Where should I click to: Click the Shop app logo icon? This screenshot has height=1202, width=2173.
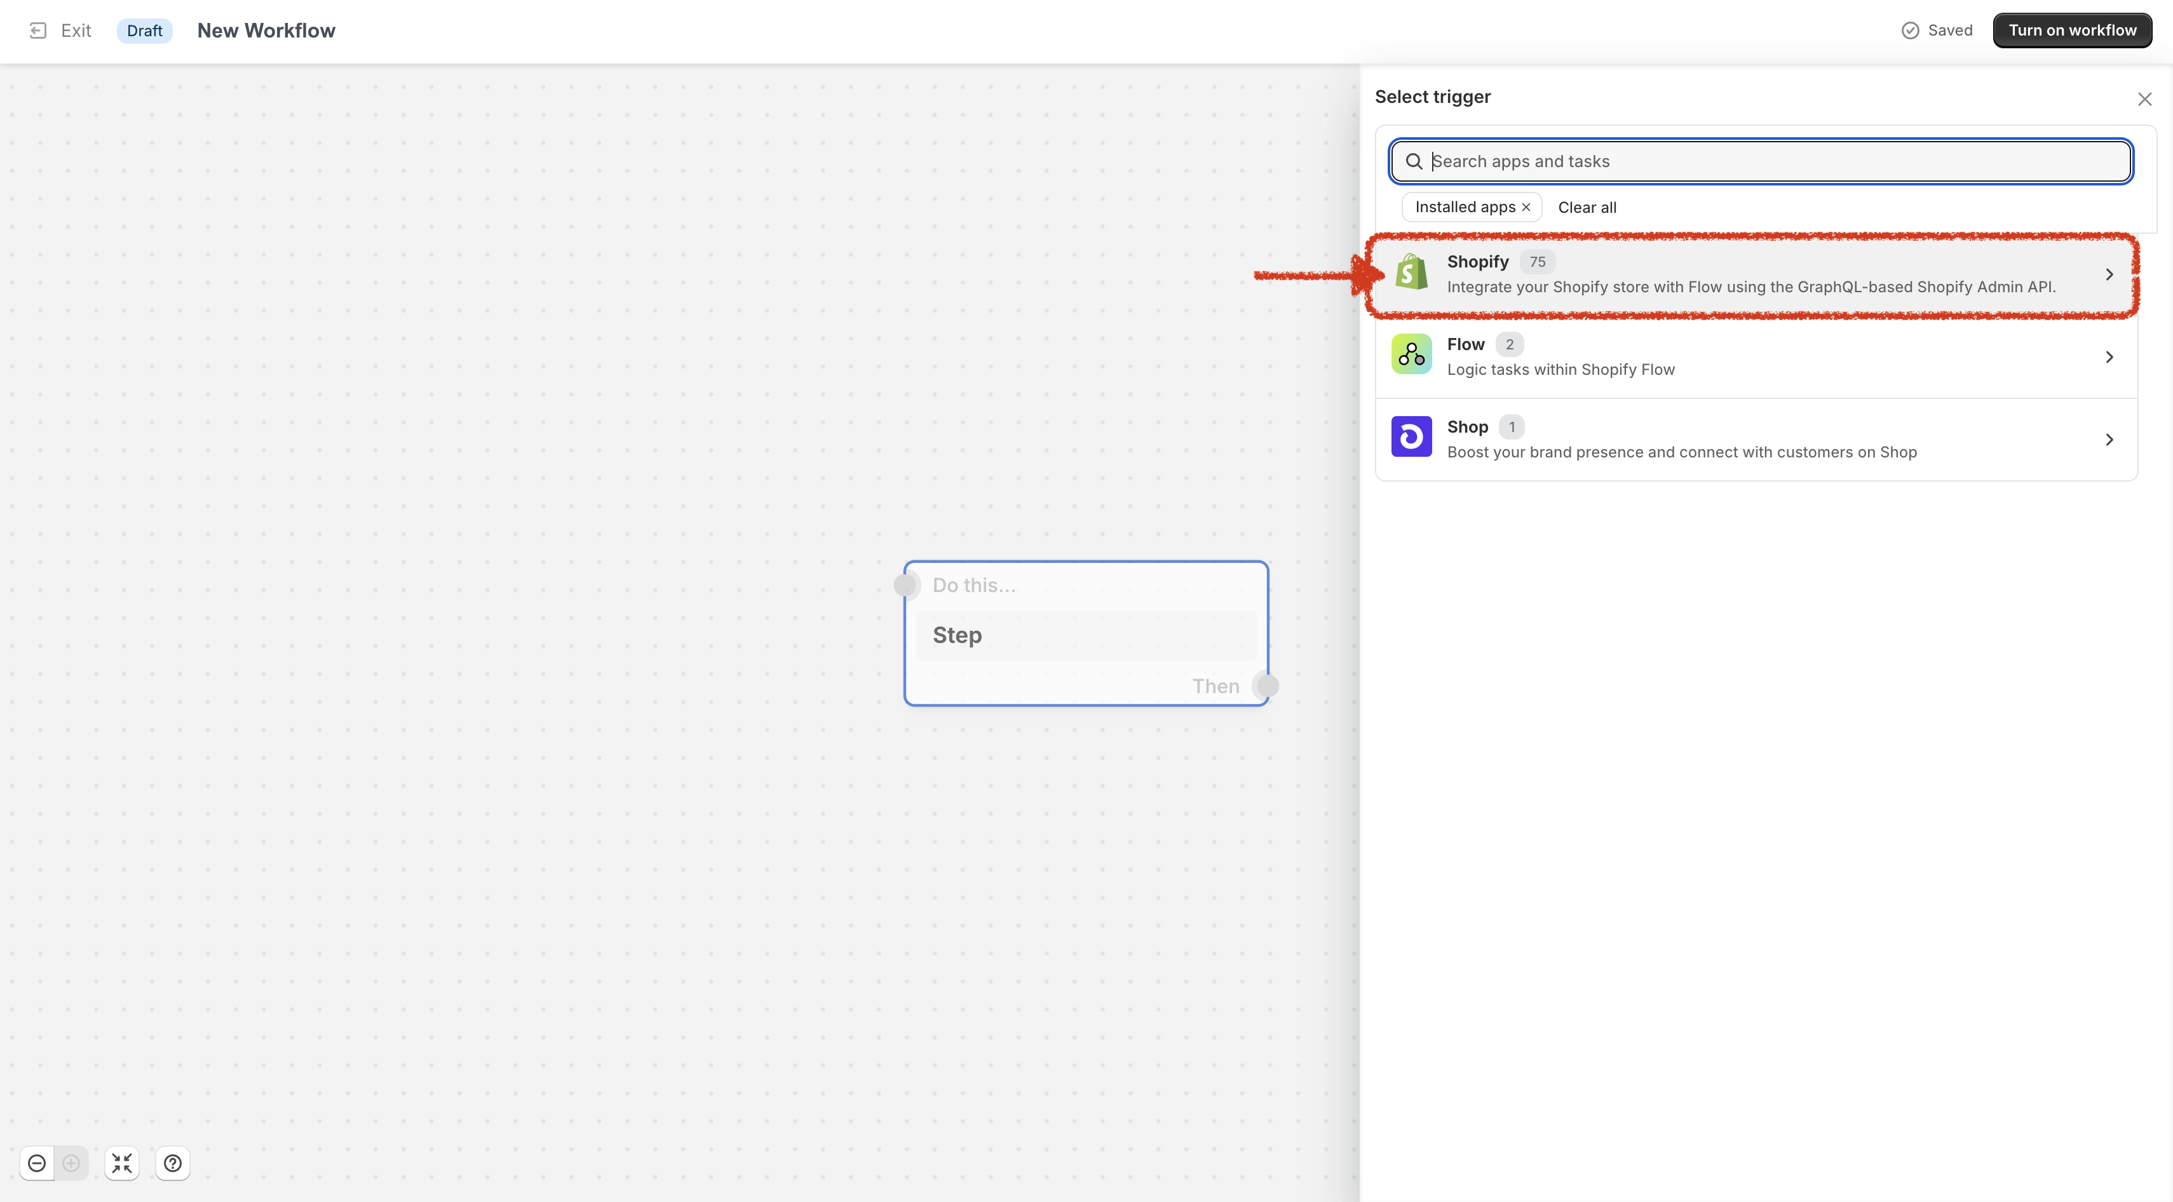(x=1411, y=437)
